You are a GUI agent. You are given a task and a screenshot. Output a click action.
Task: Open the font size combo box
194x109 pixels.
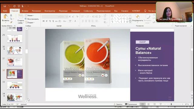[64, 16]
